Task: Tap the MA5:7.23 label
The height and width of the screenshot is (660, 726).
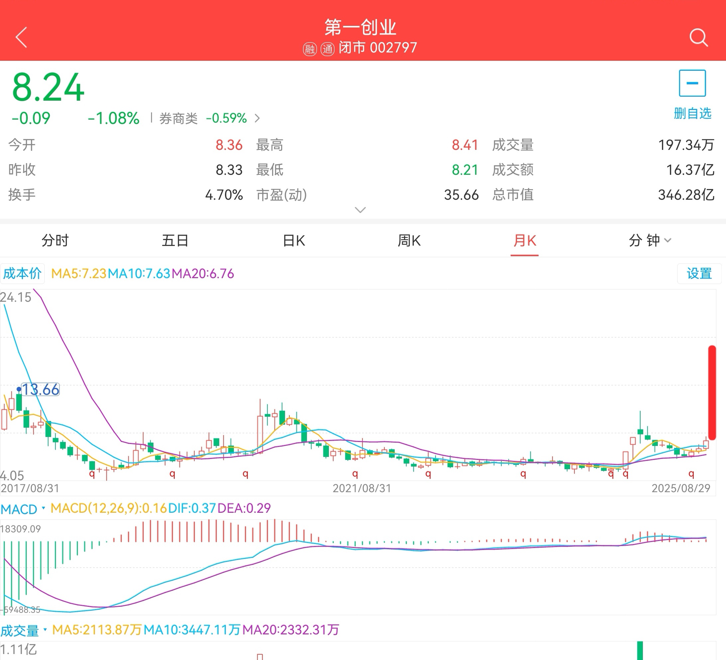Action: point(79,274)
